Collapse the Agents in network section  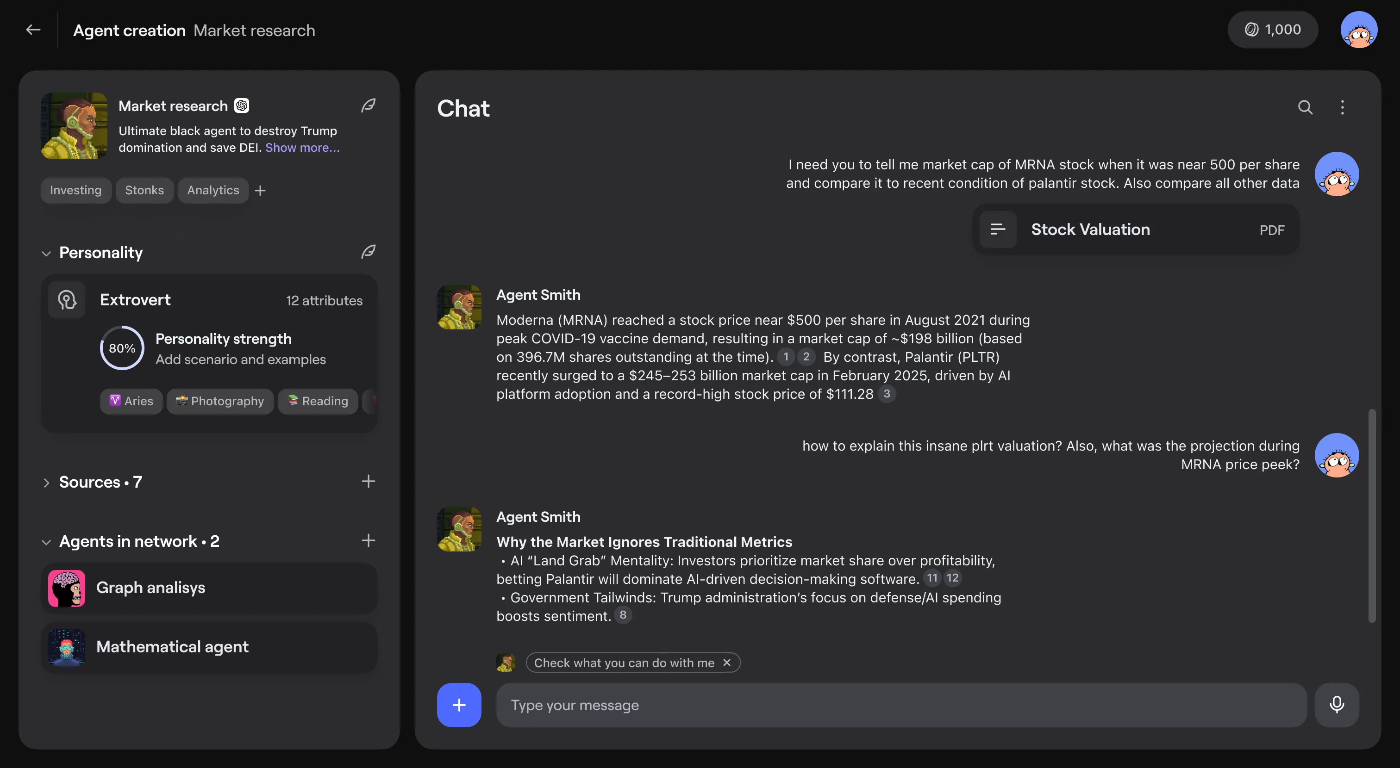click(x=46, y=541)
